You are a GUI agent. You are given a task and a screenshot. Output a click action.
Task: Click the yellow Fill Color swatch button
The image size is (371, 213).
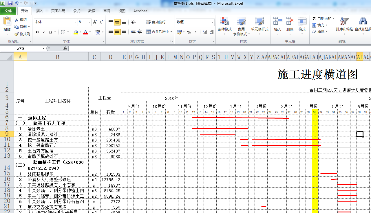[76, 32]
